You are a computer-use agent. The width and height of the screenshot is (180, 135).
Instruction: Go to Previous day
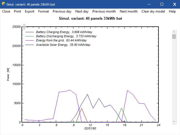point(62,11)
